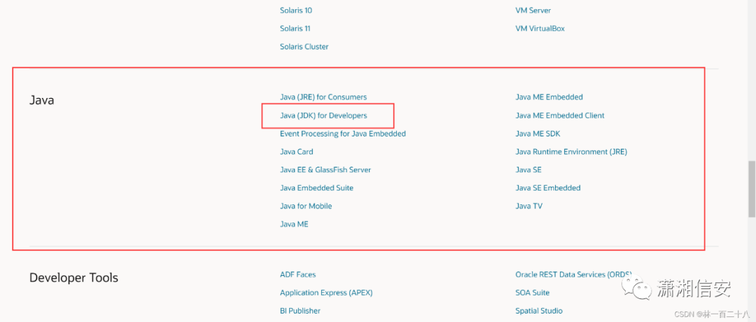Image resolution: width=756 pixels, height=322 pixels.
Task: Open the Solaris Cluster link
Action: [304, 47]
